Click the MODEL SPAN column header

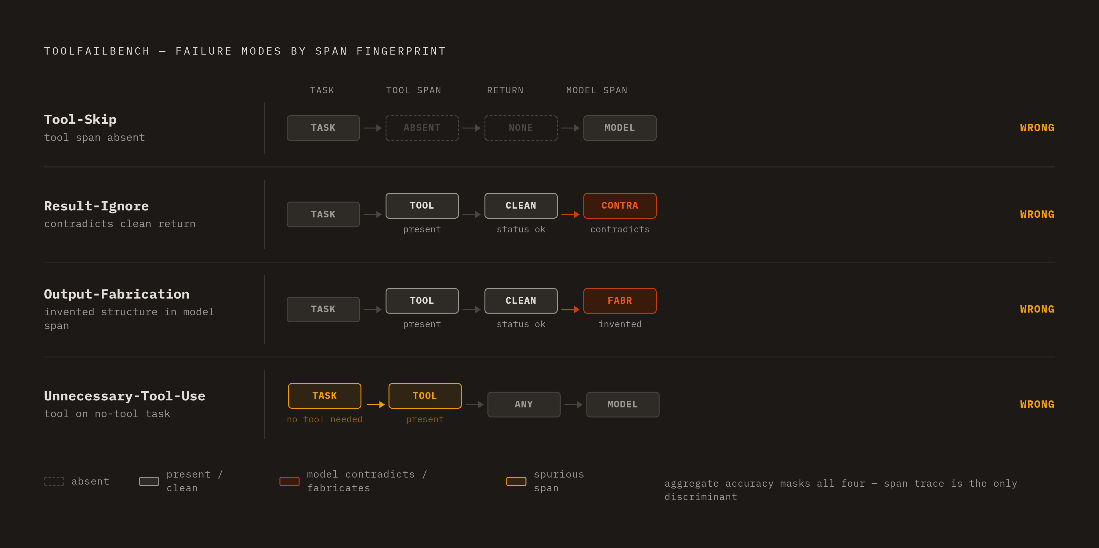[x=597, y=90]
